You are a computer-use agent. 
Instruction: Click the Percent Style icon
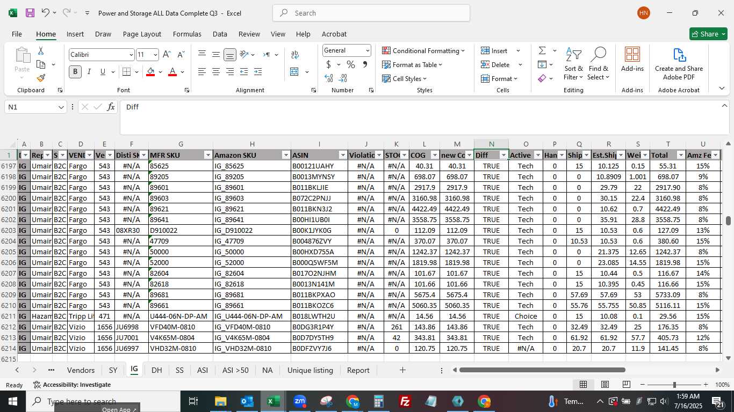pos(351,65)
